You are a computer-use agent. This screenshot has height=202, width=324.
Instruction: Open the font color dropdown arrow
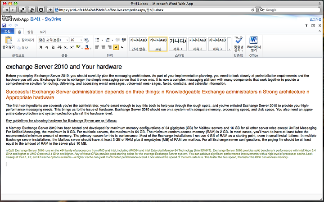(x=90, y=49)
